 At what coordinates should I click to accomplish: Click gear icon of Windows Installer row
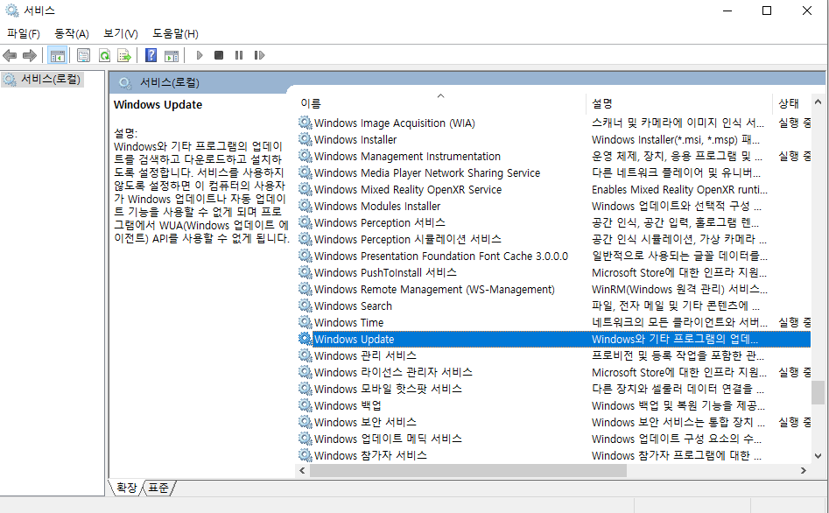click(305, 139)
